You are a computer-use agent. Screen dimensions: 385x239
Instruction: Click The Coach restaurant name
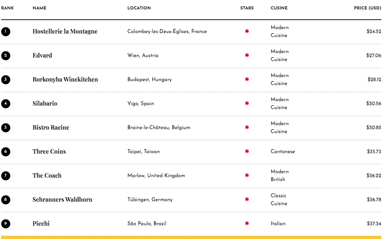(x=47, y=176)
